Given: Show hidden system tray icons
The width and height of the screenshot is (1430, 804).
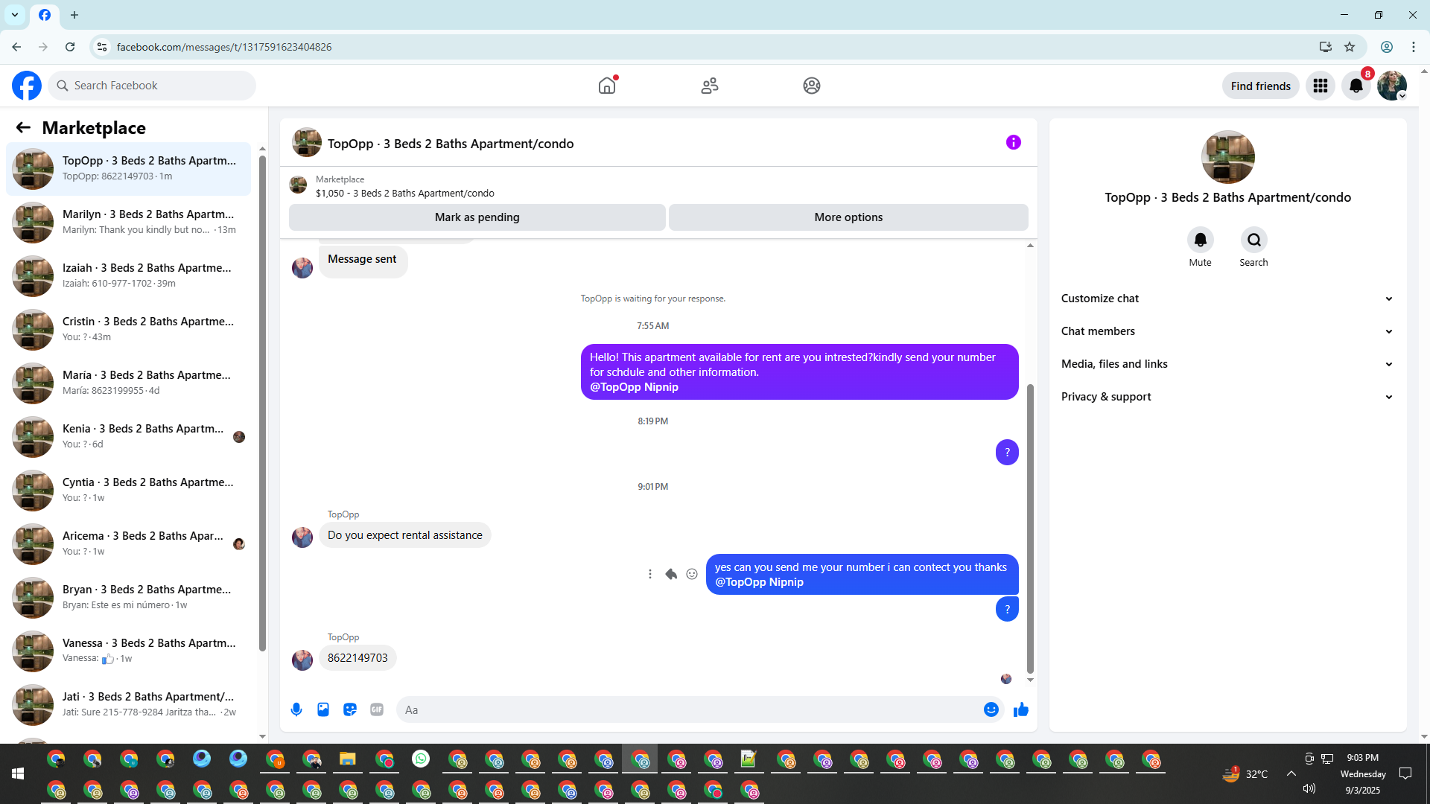Looking at the screenshot, I should tap(1291, 773).
